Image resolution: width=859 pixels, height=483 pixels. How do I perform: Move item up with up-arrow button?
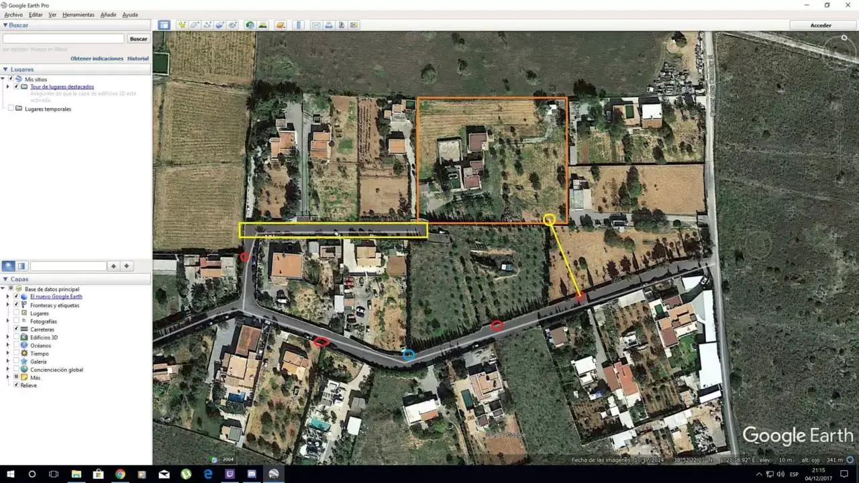pos(113,266)
